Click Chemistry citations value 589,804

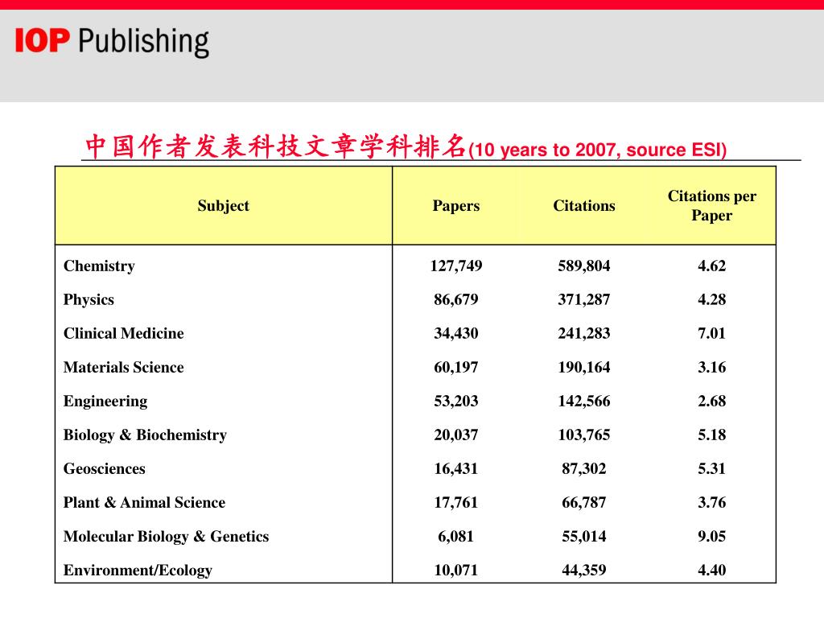click(x=584, y=266)
